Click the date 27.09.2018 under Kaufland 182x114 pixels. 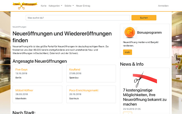[x=75, y=74]
